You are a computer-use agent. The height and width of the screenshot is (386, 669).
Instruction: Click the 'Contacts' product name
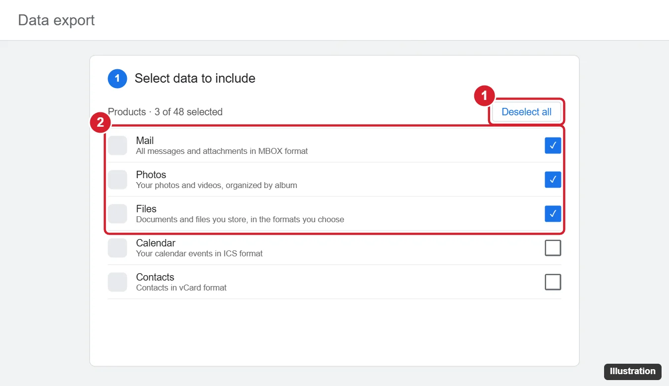pyautogui.click(x=155, y=277)
